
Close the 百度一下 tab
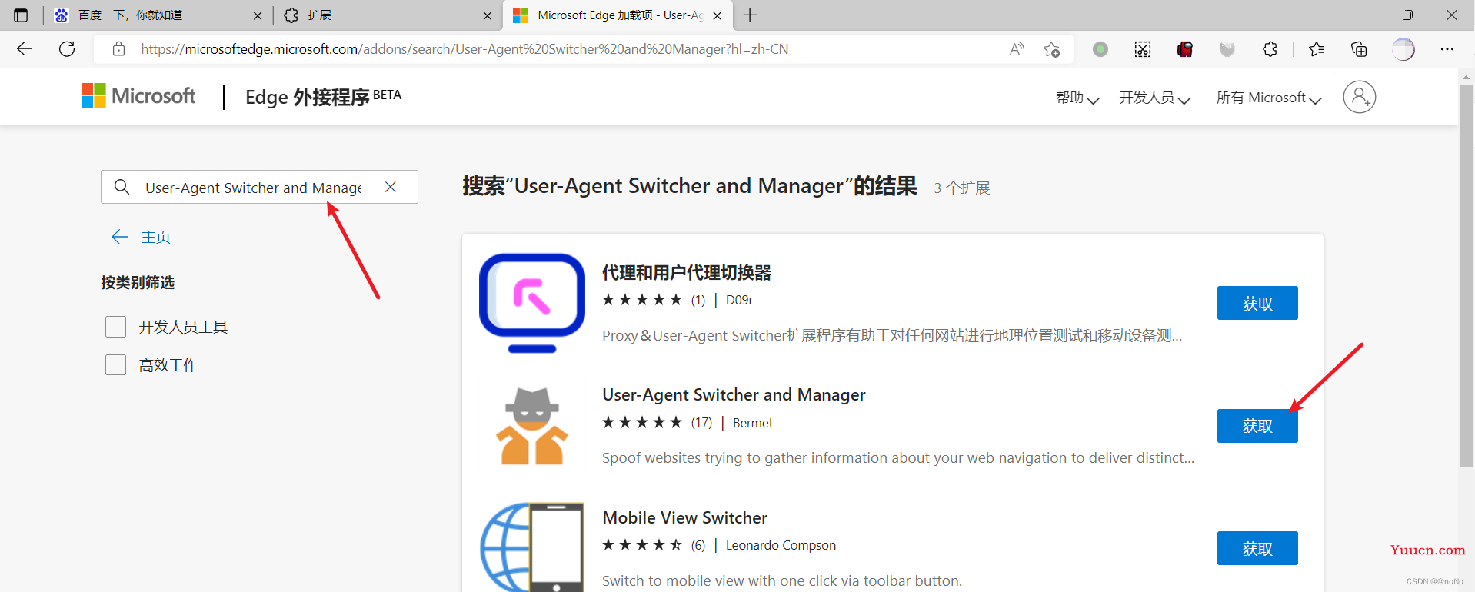[258, 15]
